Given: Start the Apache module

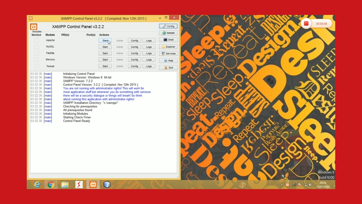Looking at the screenshot, I should [105, 41].
